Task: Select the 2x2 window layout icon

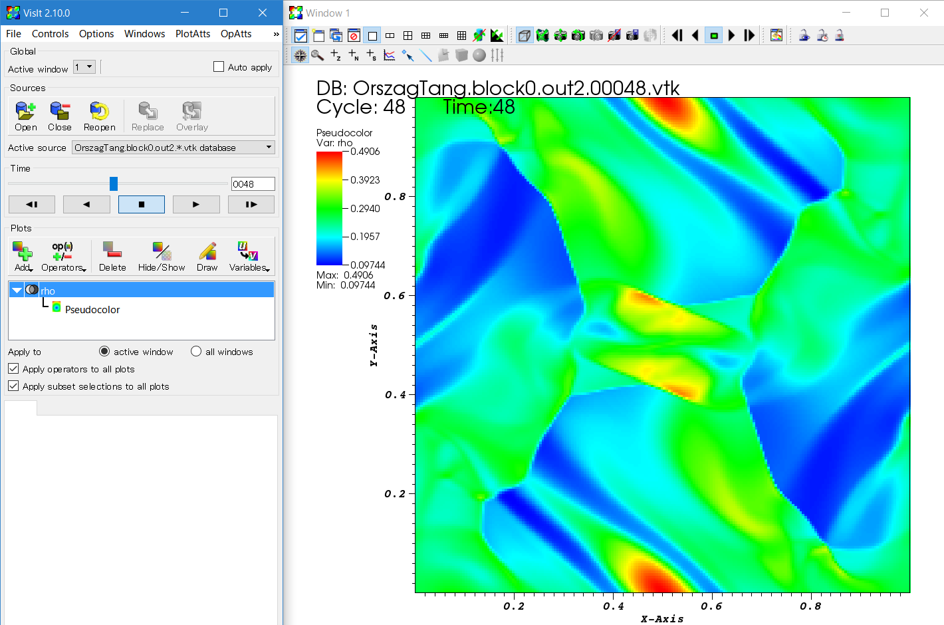Action: click(x=408, y=35)
